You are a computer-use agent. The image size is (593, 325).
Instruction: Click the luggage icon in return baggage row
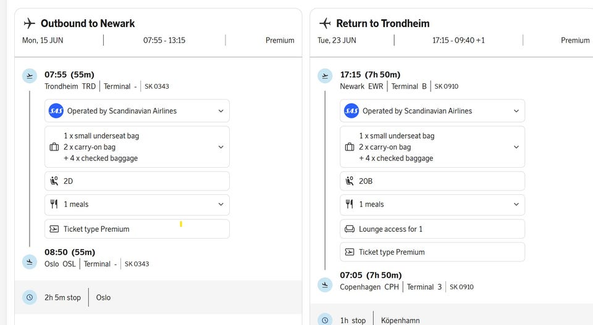coord(350,147)
